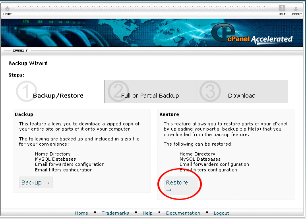Image resolution: width=306 pixels, height=219 pixels.
Task: Click 'This feature allows you to download' paragraph
Action: tap(79, 126)
